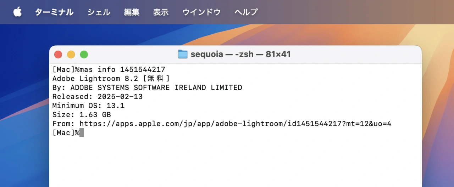The height and width of the screenshot is (187, 454).
Task: Click the green full-screen window button
Action: [x=84, y=55]
